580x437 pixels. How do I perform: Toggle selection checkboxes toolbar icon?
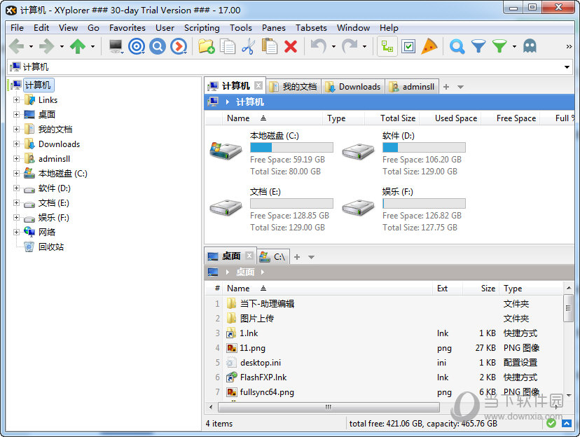click(x=408, y=46)
